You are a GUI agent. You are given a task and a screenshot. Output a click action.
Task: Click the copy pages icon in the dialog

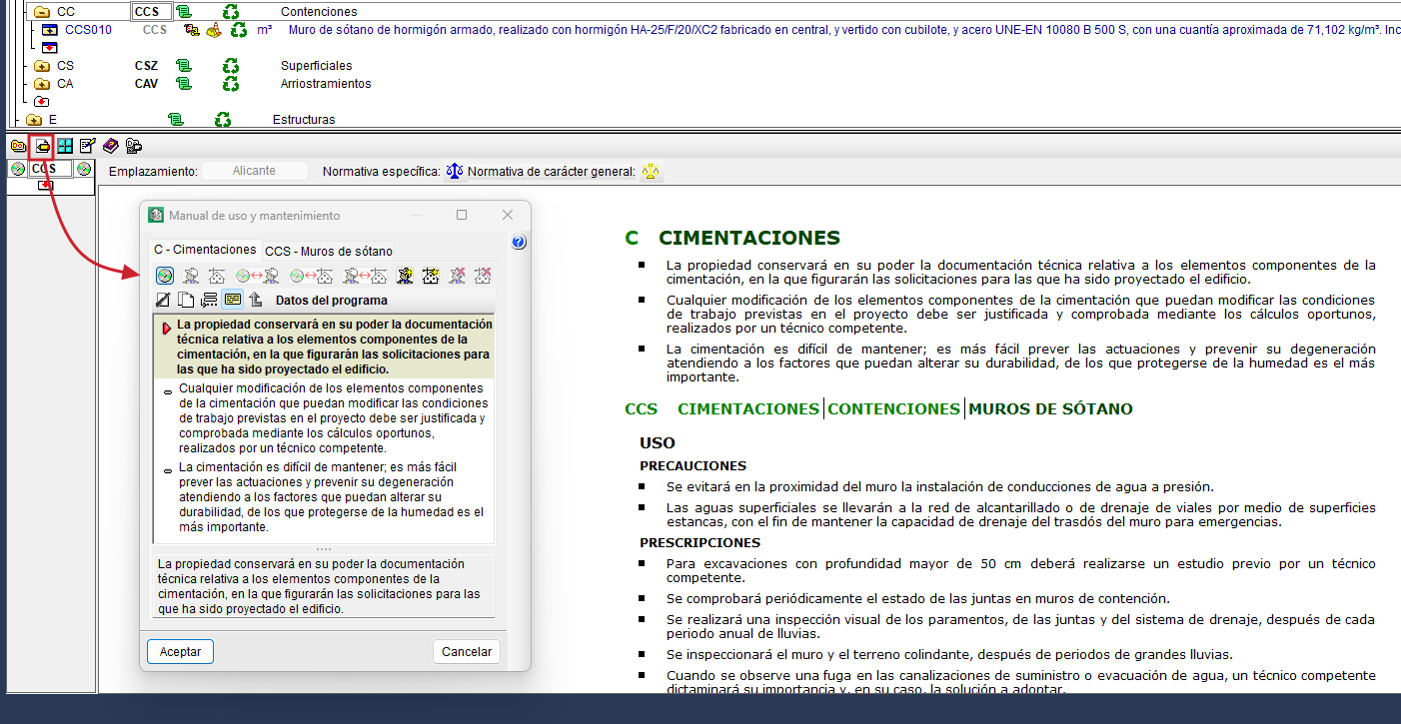click(x=186, y=300)
